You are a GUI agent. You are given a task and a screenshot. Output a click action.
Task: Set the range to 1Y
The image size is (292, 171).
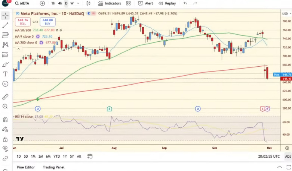[65, 156]
